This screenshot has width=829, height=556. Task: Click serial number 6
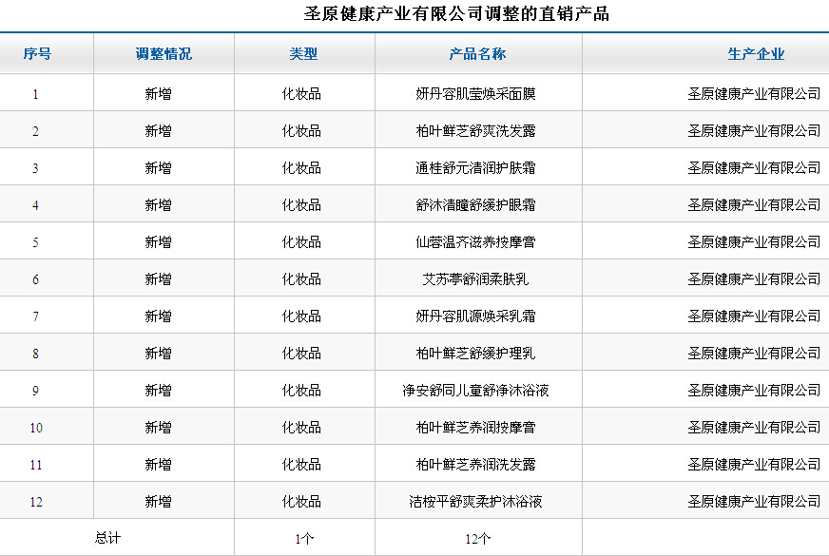pos(35,279)
